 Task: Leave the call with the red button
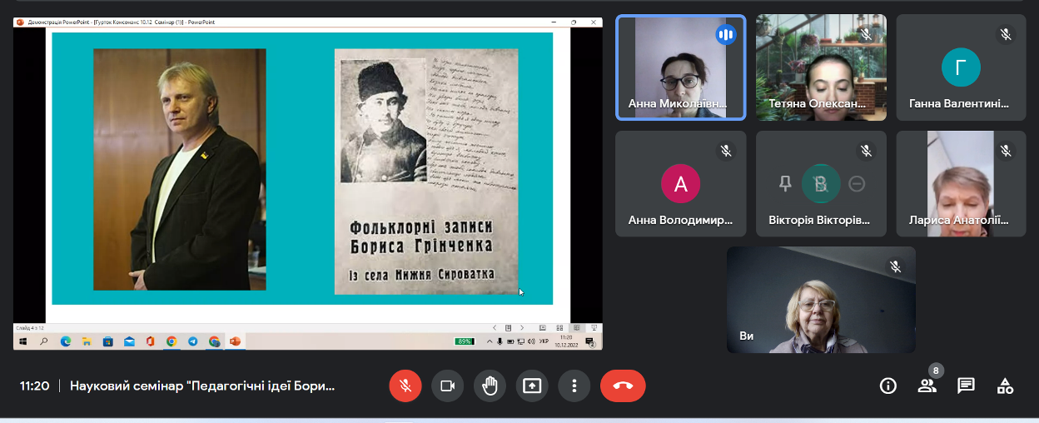click(x=622, y=386)
